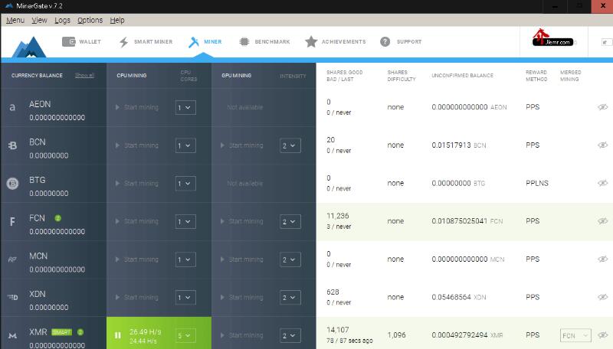Start CPU mining for FCN
Viewport: 613px width, 349px height.
[137, 221]
